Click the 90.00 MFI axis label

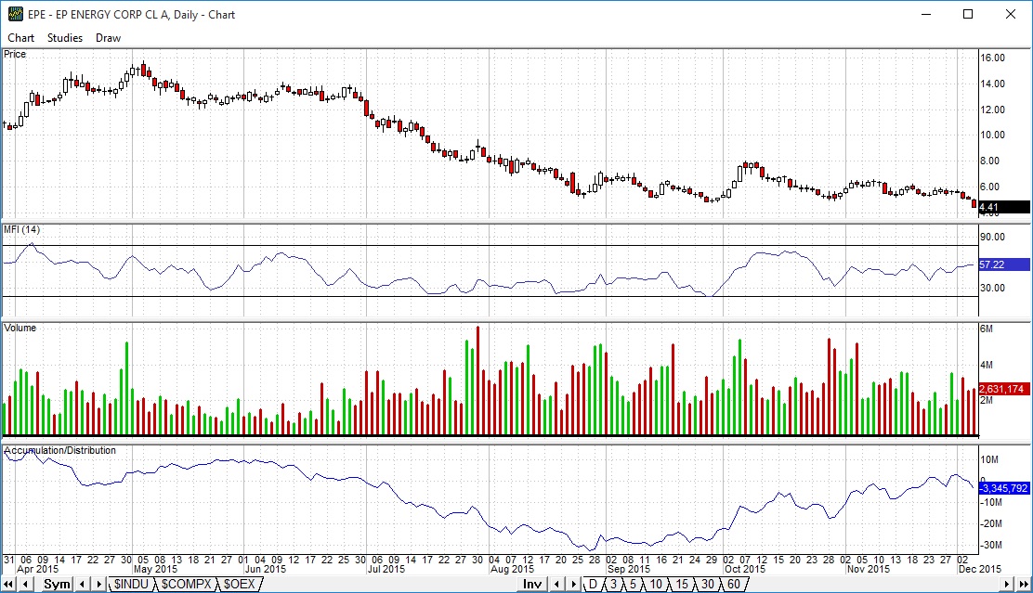[x=992, y=237]
